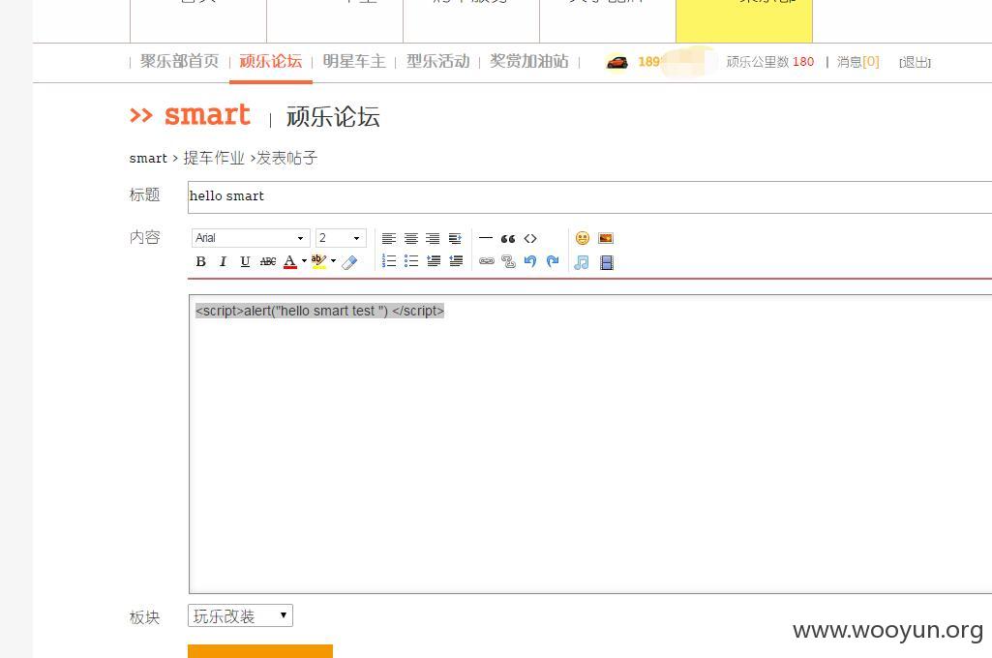Viewport: 992px width, 658px height.
Task: Click the yellow highlighted top navigation tab
Action: (x=744, y=21)
